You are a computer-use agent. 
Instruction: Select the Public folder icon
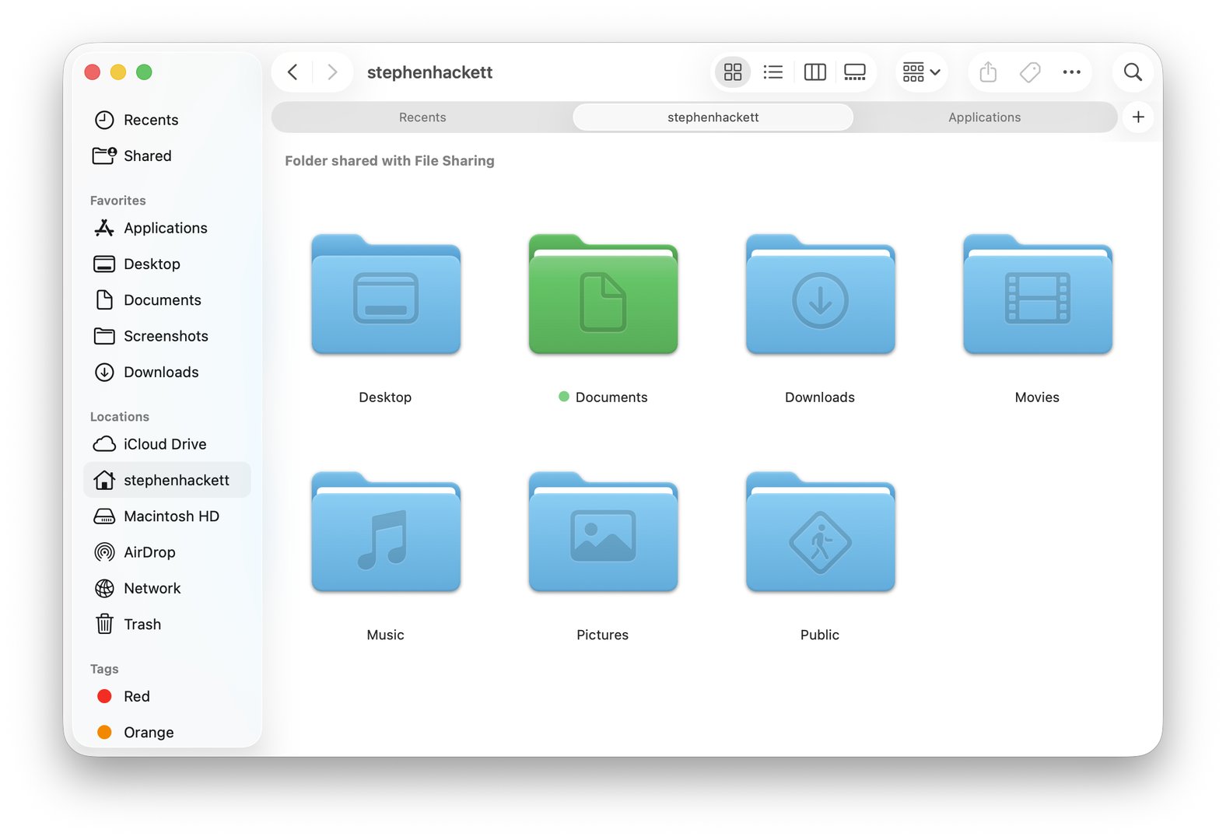click(x=820, y=532)
